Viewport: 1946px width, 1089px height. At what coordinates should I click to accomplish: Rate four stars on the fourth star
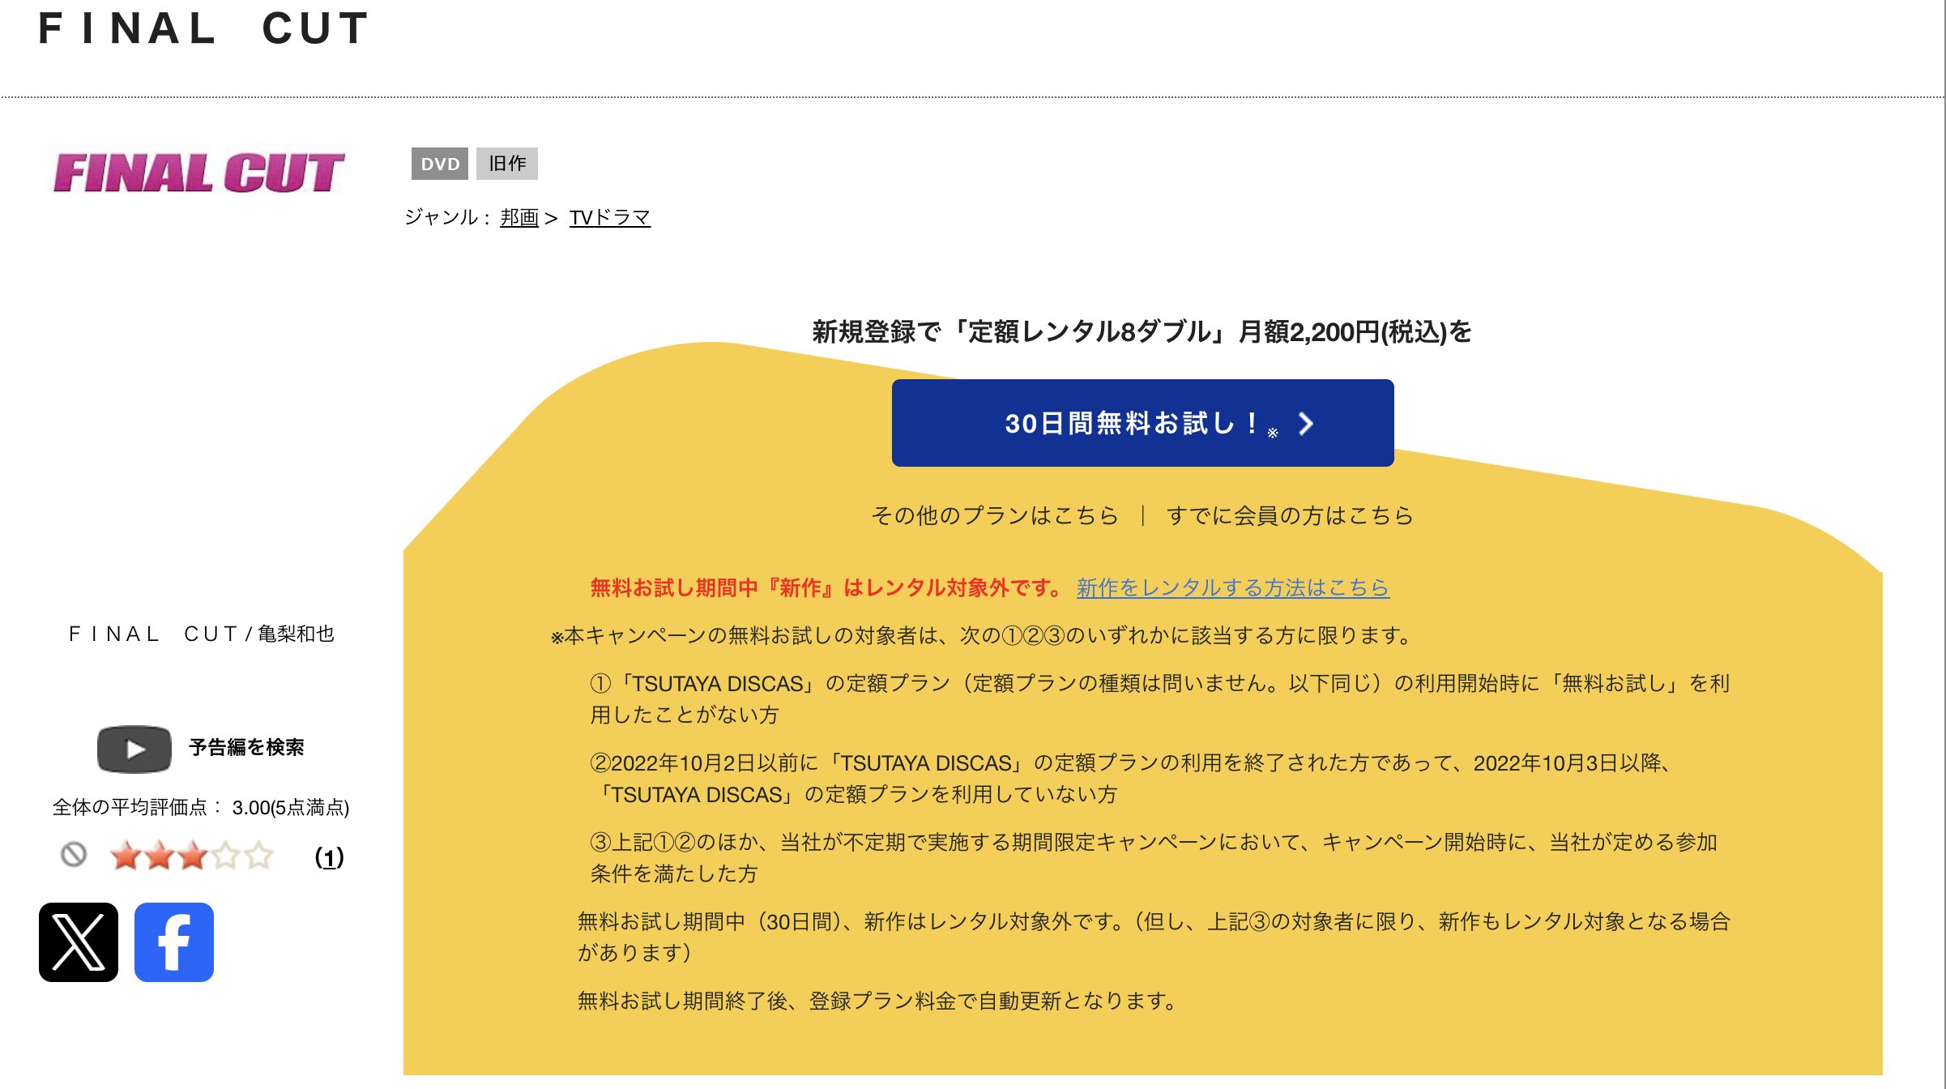tap(226, 856)
